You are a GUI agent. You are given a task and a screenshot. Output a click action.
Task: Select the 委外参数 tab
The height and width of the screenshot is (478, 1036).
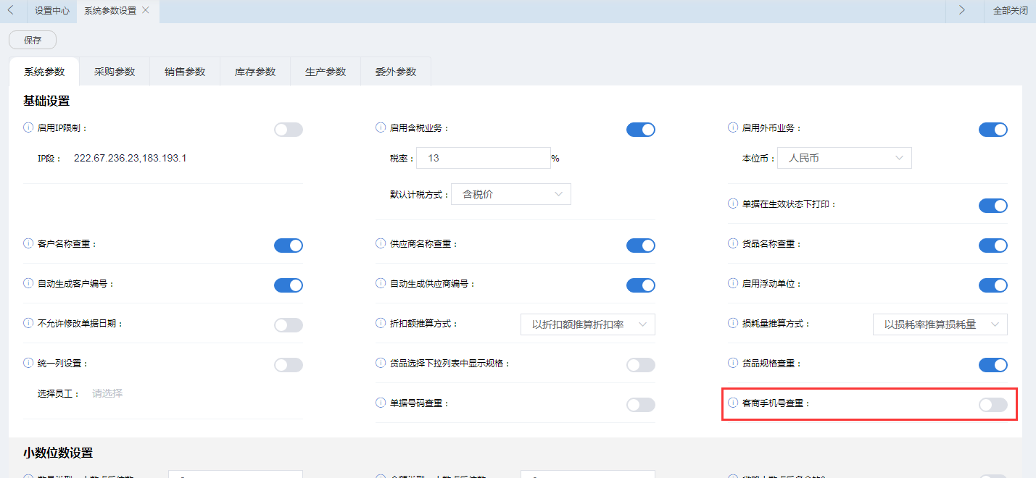click(396, 72)
